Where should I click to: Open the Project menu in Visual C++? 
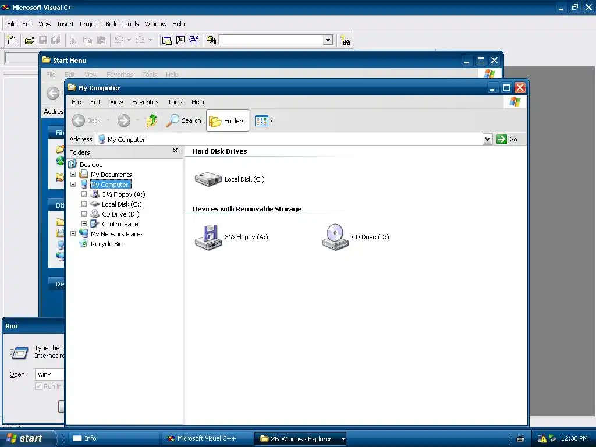tap(90, 24)
